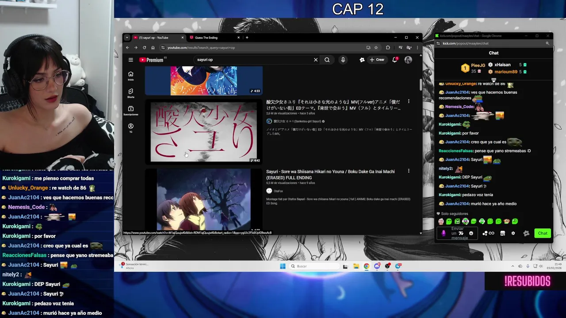Select the 'sayuri op - YouTube' tab
The height and width of the screenshot is (318, 566).
pos(158,38)
